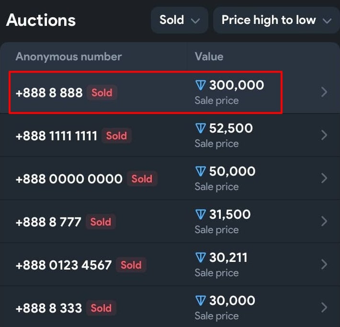The image size is (340, 327).
Task: Click the Sold badge next to +888 0000 0000
Action: click(142, 179)
